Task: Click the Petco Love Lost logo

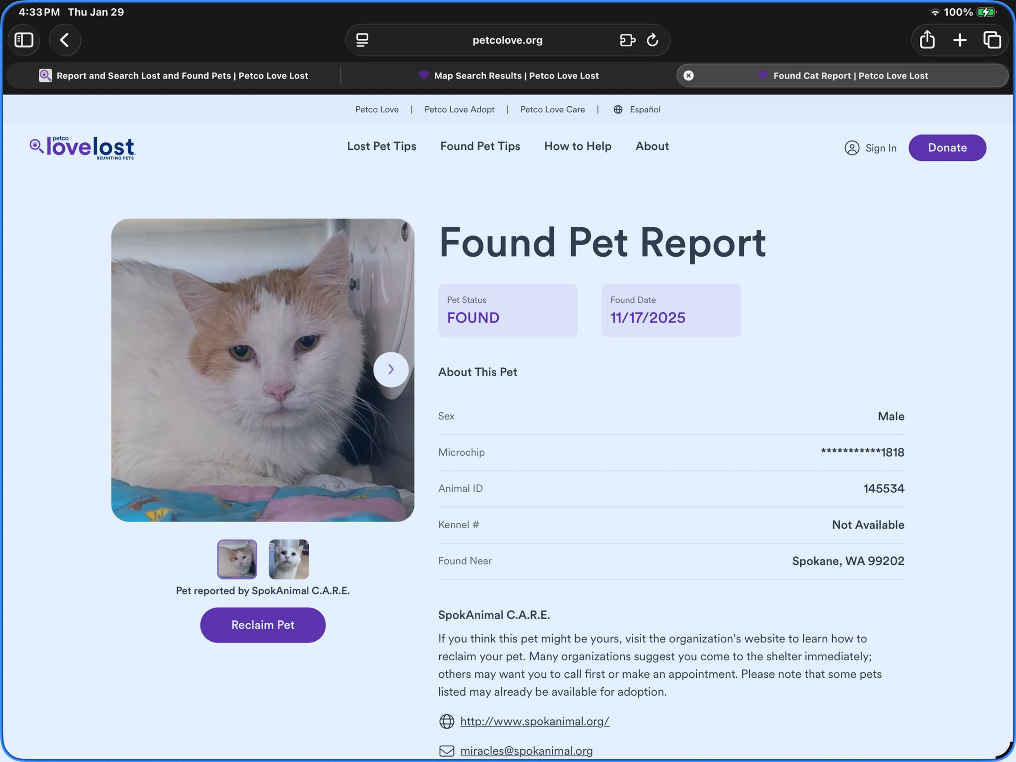Action: pos(82,147)
